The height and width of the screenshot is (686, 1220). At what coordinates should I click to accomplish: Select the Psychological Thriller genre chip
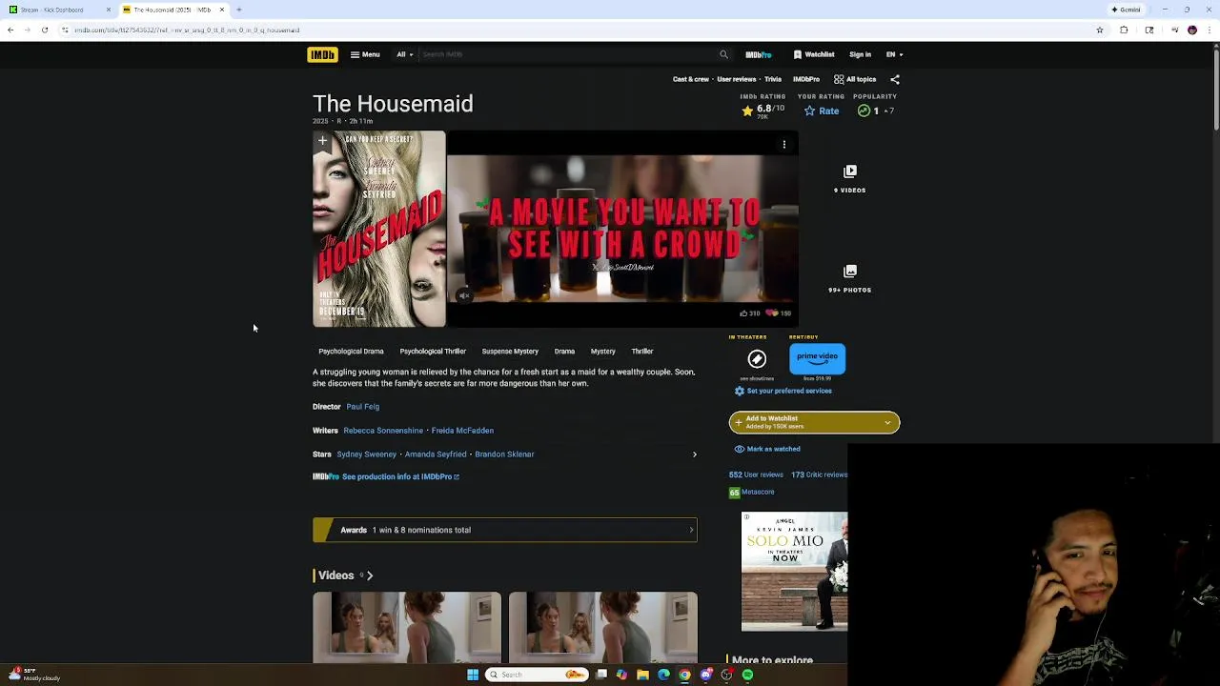433,351
